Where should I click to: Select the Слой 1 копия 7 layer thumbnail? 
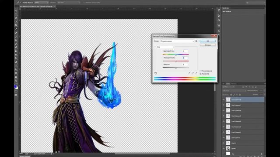[228, 105]
